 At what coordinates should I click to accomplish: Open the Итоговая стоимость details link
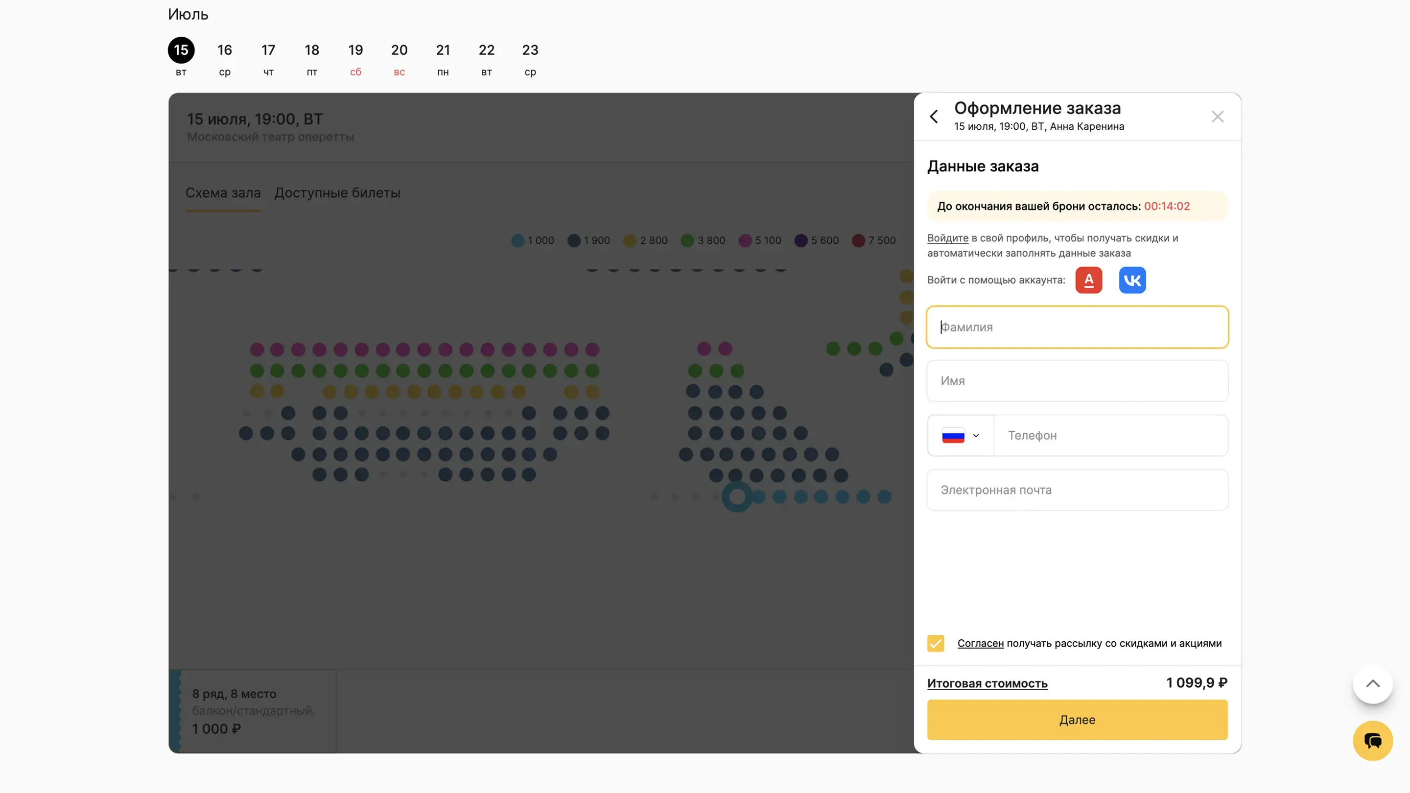(987, 683)
